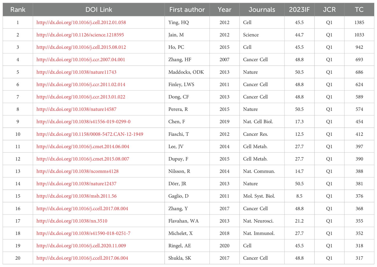Click the ncomms4128 DOI link
Viewport: 377px width, 267px height.
click(x=77, y=171)
